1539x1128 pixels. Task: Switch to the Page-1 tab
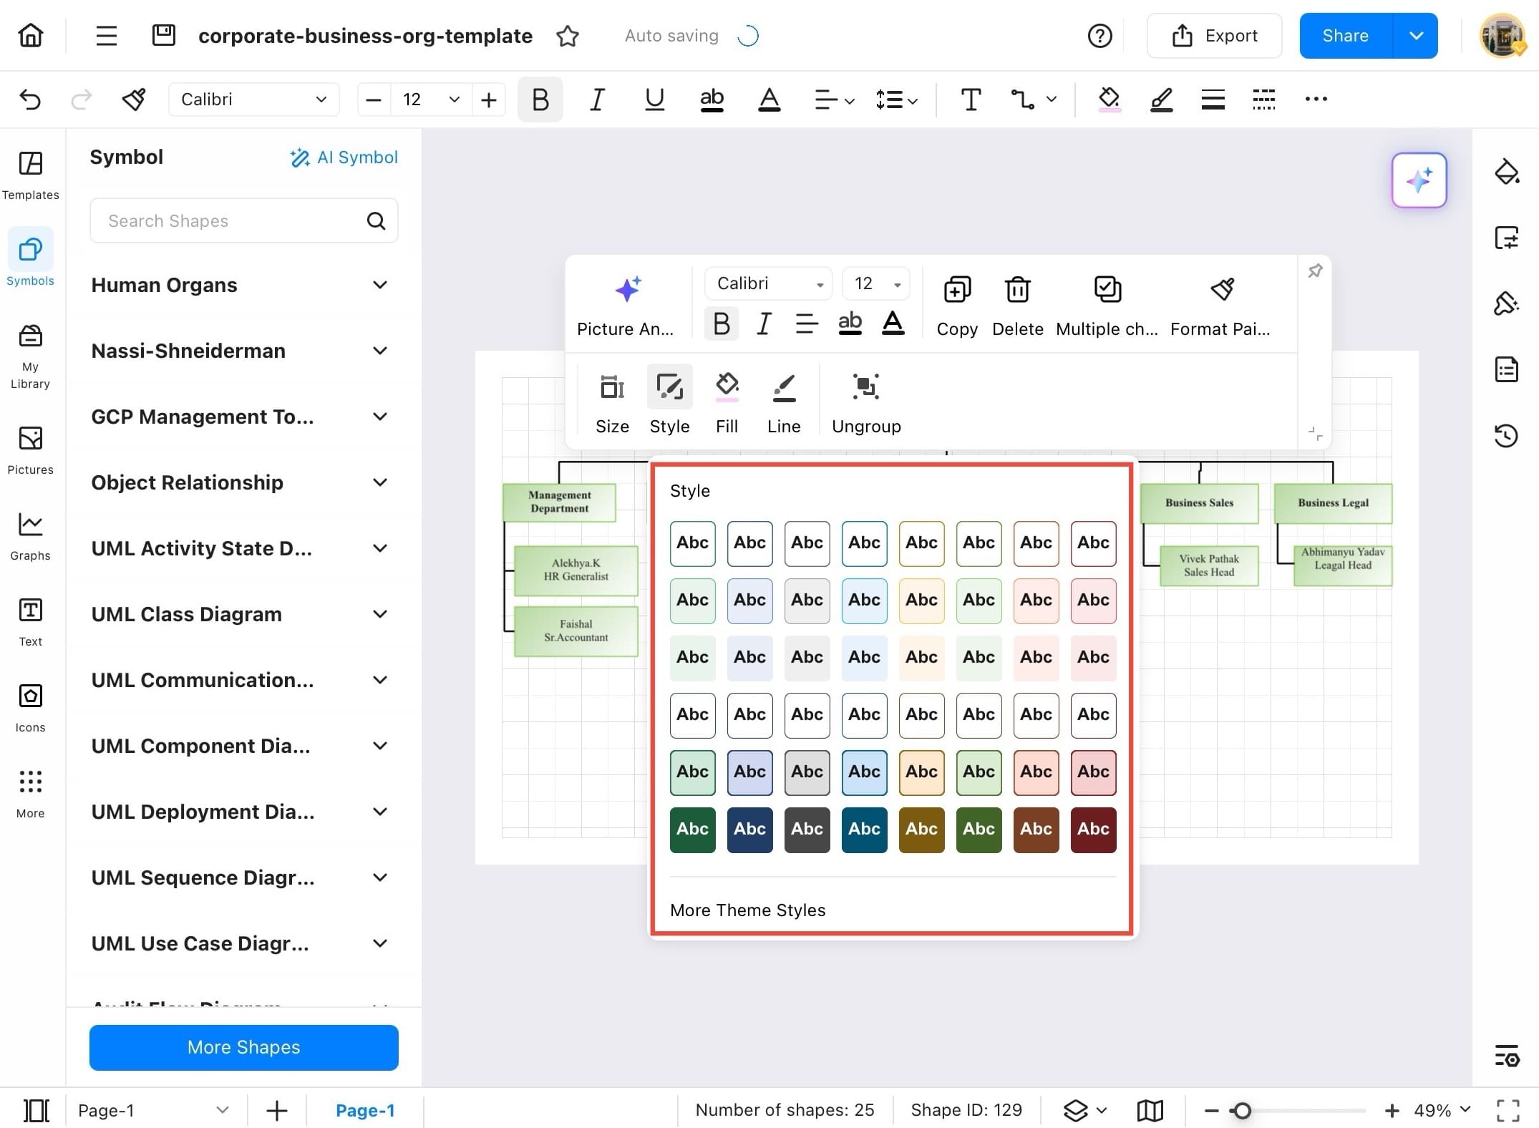pyautogui.click(x=365, y=1110)
